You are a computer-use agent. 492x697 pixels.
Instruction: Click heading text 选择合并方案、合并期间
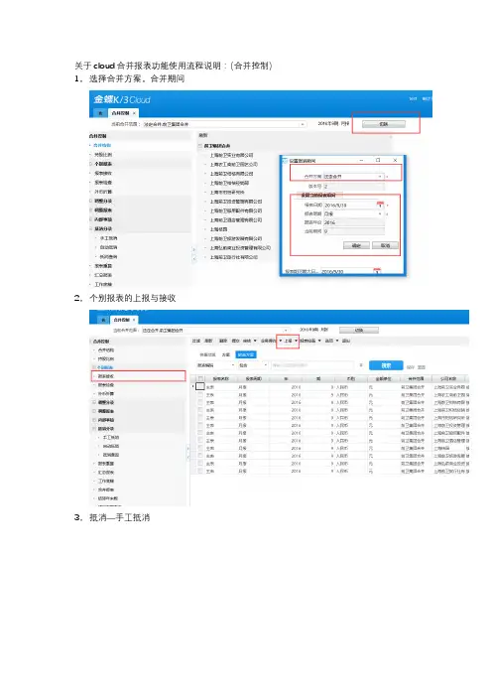click(137, 78)
